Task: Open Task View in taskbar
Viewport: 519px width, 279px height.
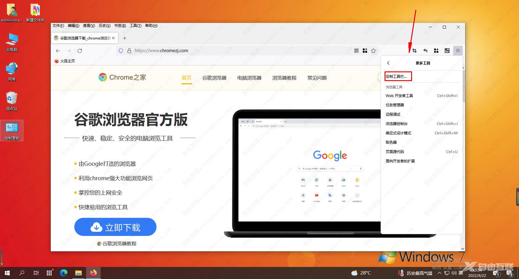Action: (36, 273)
